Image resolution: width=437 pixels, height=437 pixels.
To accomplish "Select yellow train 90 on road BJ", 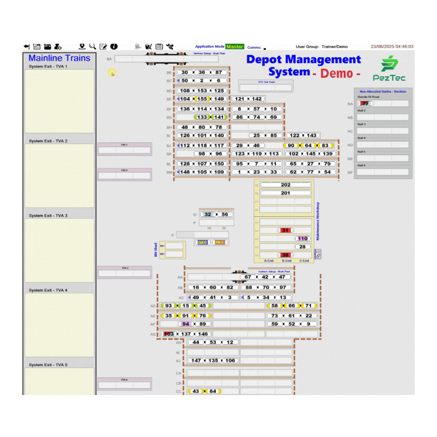I will tap(291, 146).
